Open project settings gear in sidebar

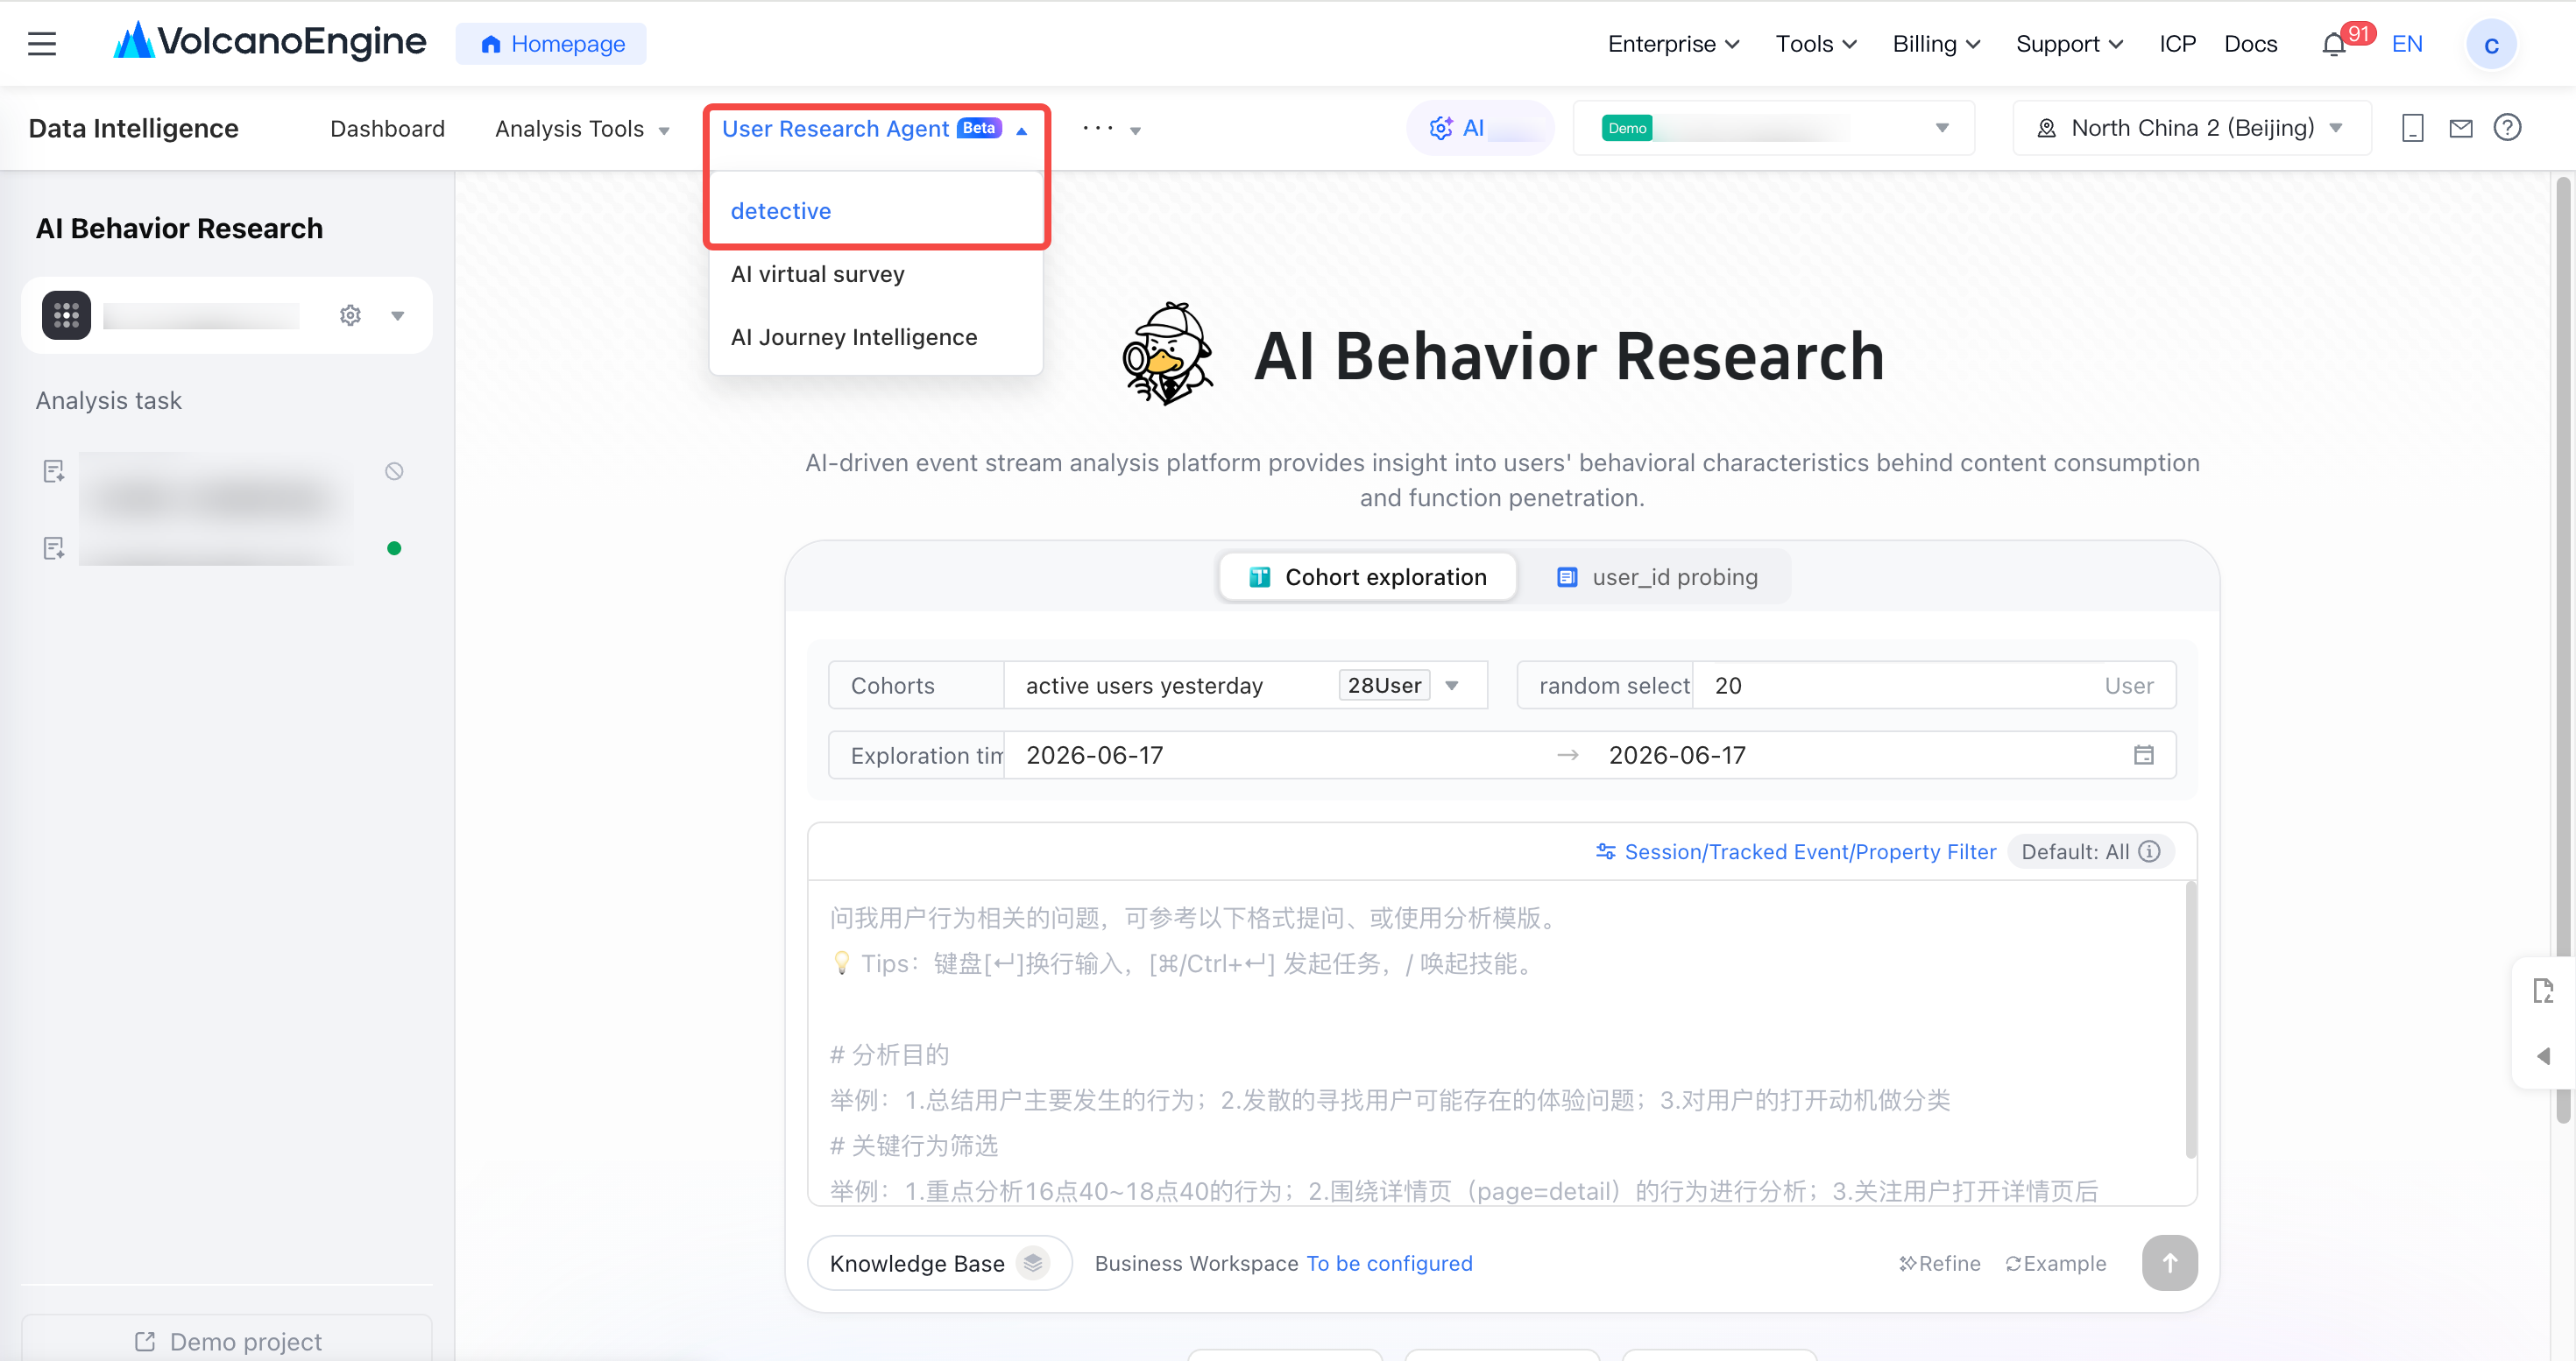[350, 316]
